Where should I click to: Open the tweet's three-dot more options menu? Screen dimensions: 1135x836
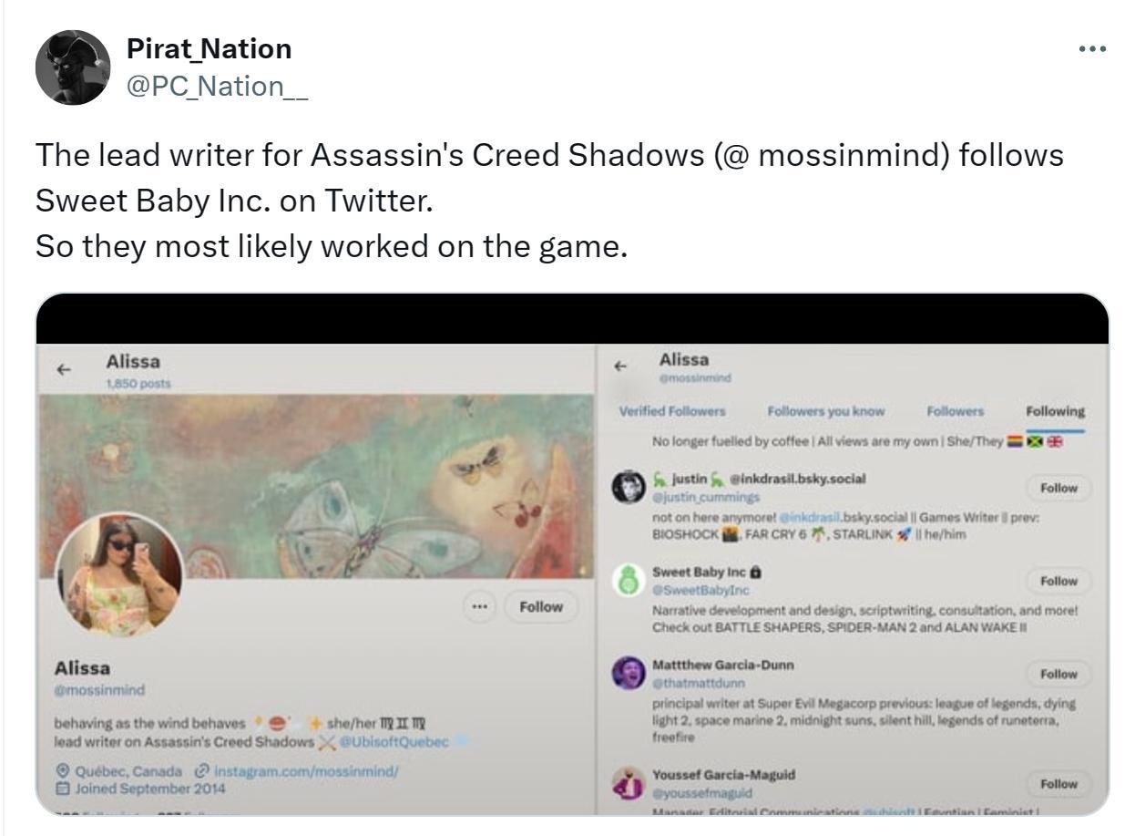pos(1091,48)
